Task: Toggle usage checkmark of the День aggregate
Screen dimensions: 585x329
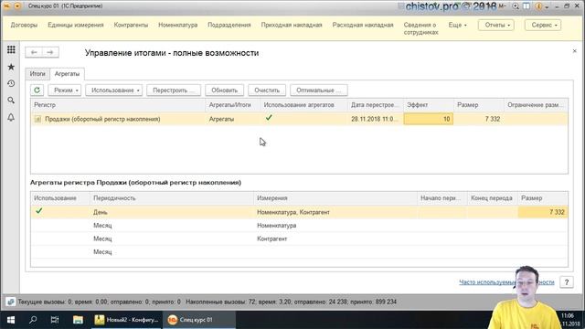Action: pyautogui.click(x=38, y=211)
